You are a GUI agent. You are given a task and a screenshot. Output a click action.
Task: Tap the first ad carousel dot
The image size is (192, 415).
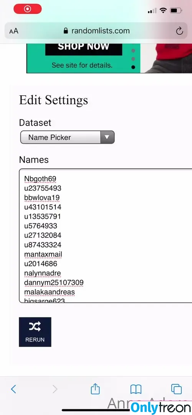(x=133, y=50)
